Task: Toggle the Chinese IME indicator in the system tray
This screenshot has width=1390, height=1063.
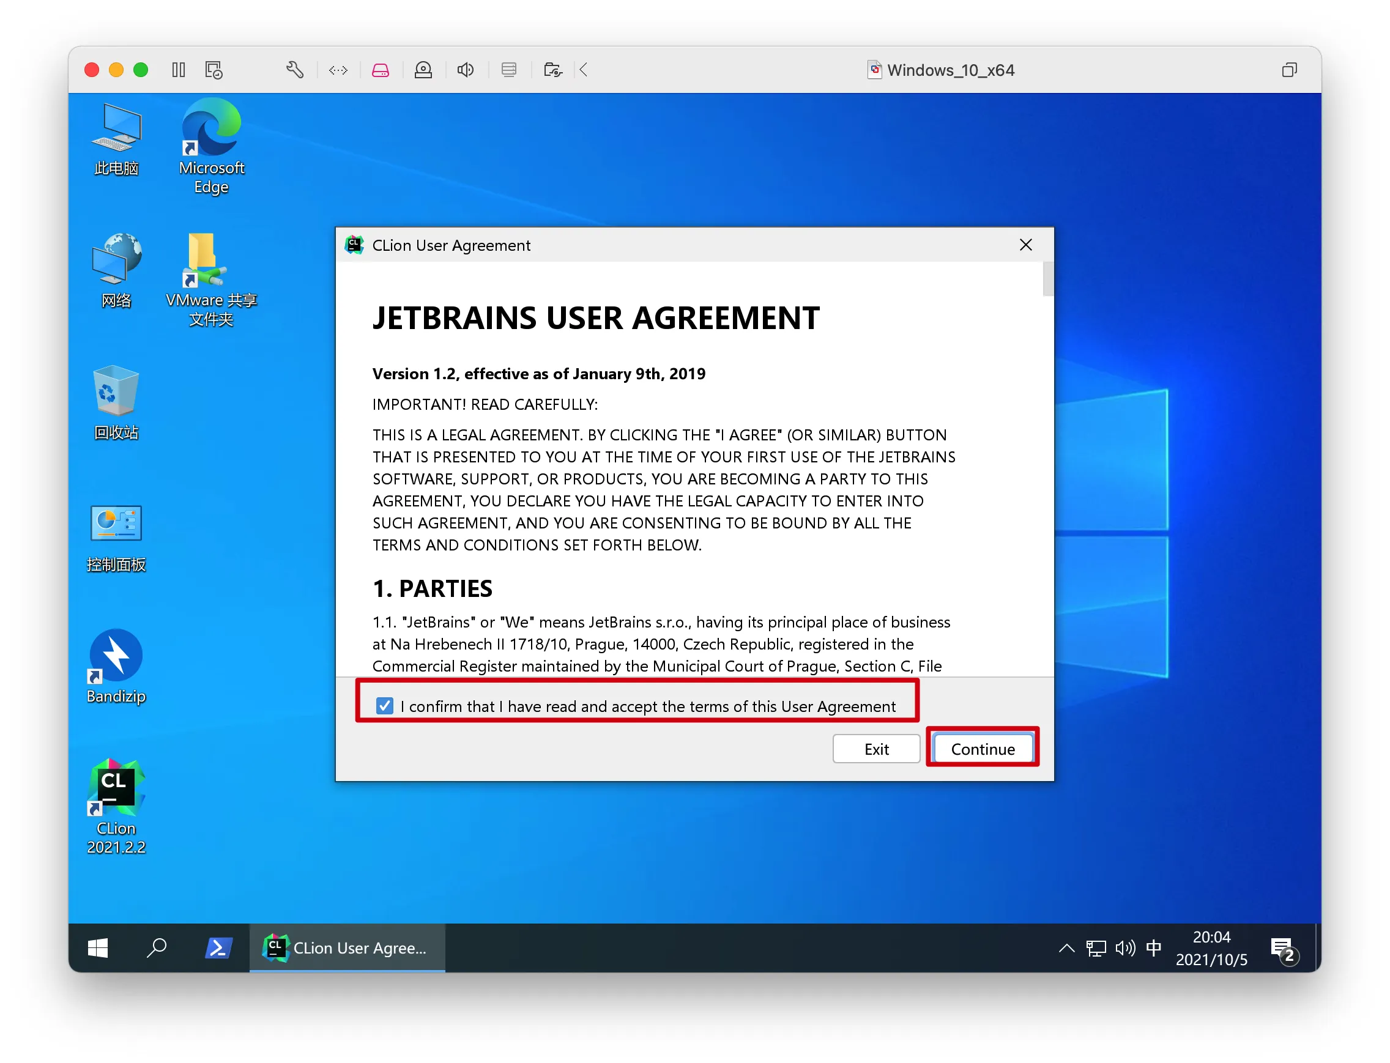Action: point(1154,948)
